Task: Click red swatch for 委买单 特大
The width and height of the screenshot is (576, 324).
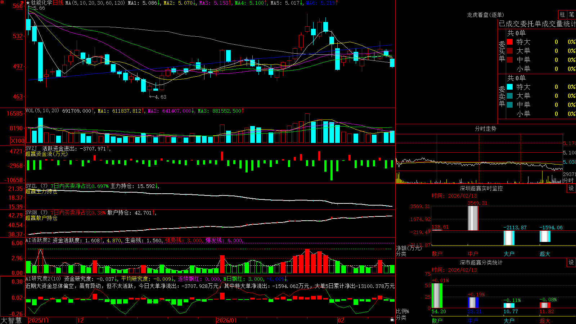Action: click(510, 42)
